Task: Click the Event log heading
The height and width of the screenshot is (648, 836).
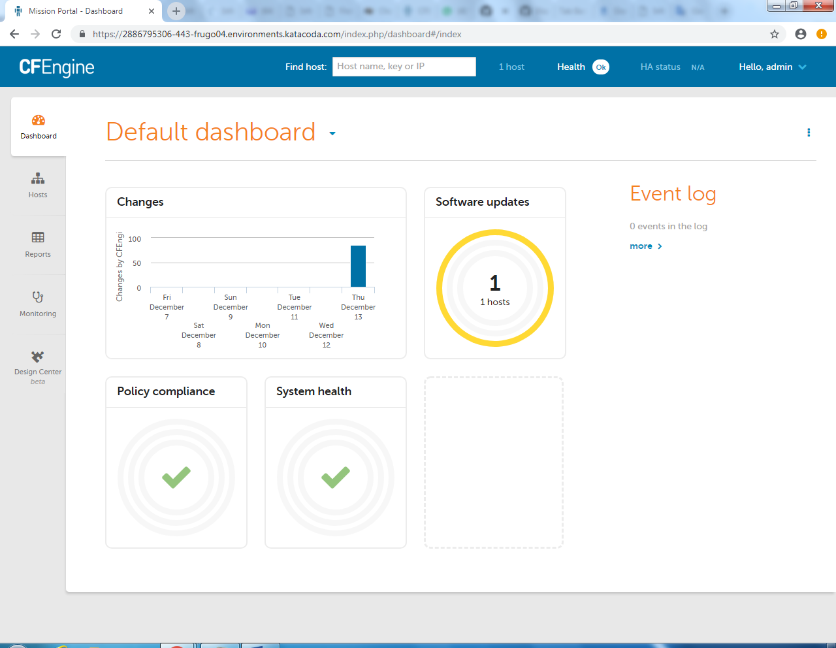Action: click(x=673, y=194)
